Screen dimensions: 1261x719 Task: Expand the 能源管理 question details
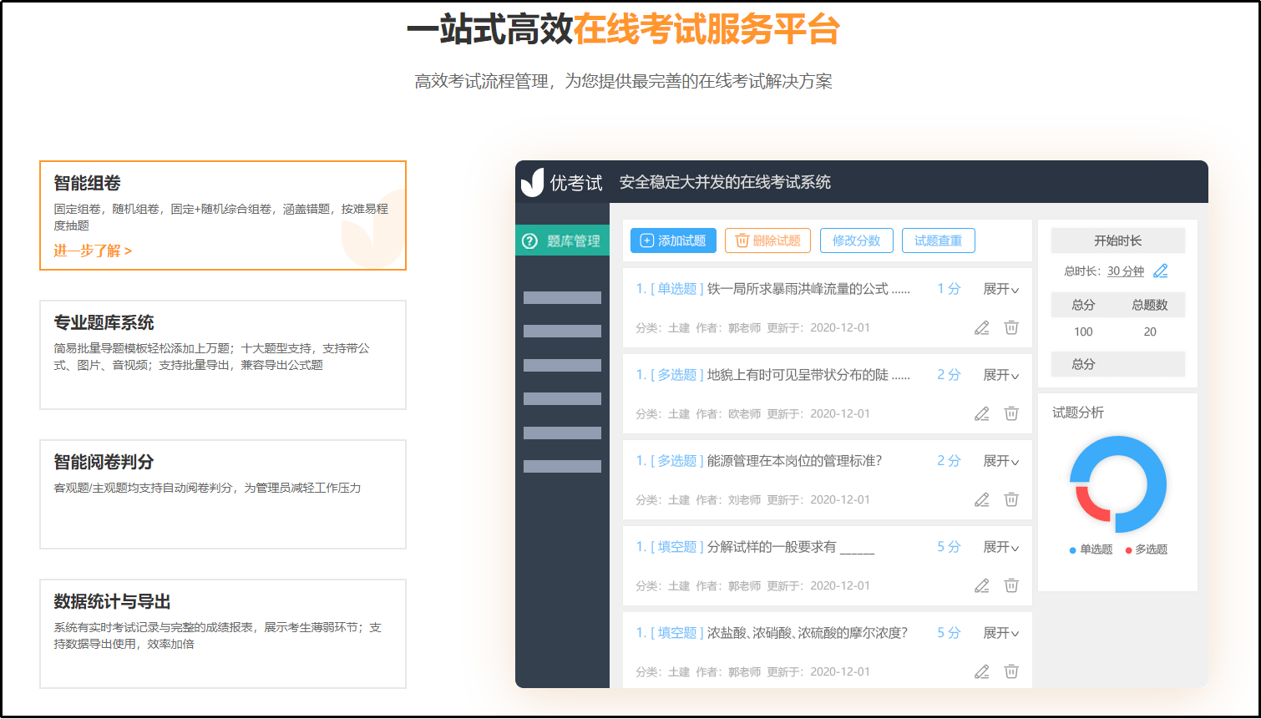1000,460
